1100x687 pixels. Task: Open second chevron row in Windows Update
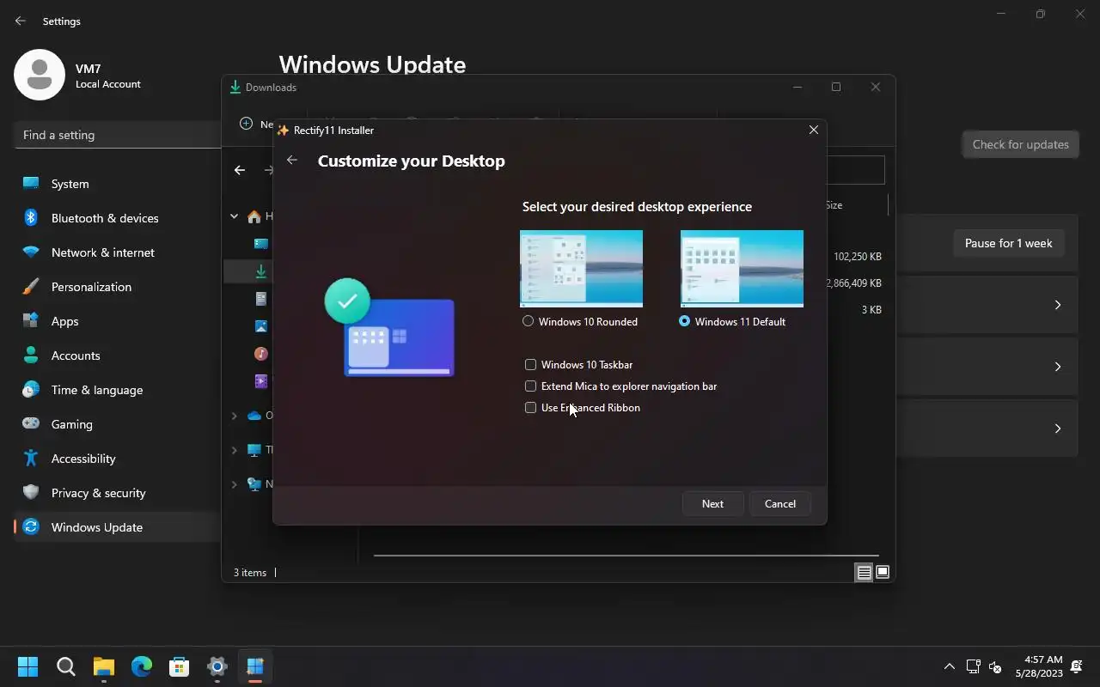click(x=1057, y=367)
